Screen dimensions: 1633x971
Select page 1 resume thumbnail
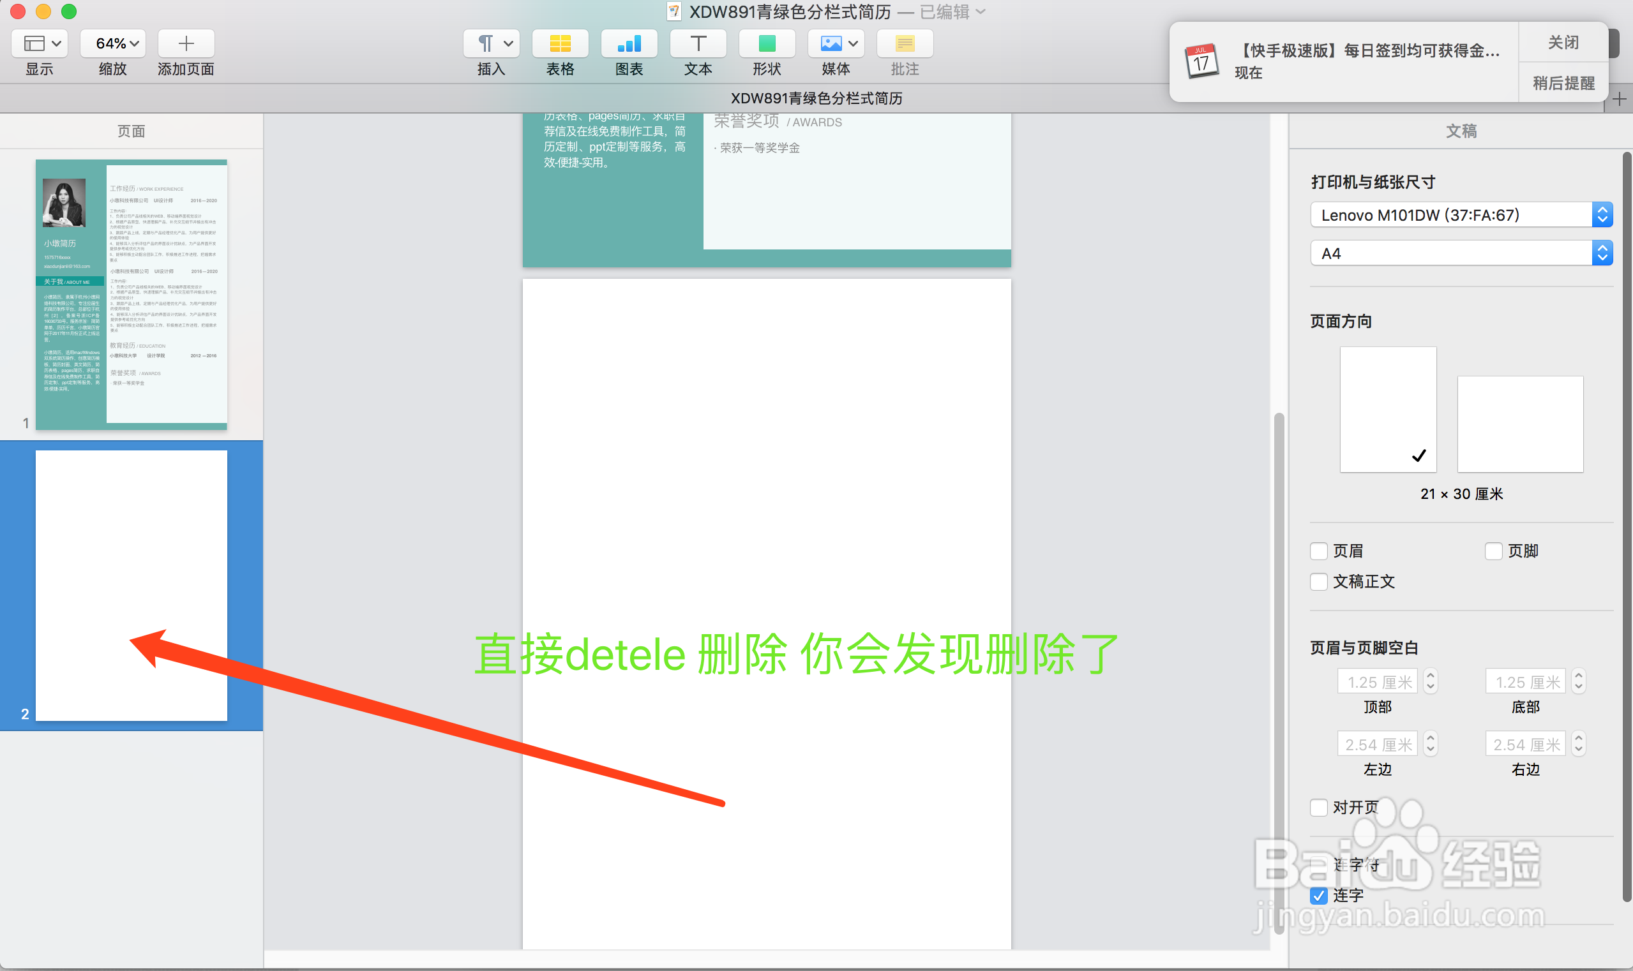coord(131,295)
